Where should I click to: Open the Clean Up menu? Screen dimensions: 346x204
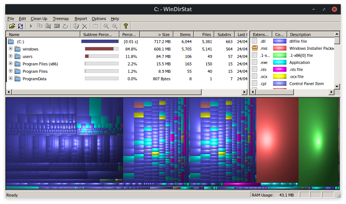[39, 19]
